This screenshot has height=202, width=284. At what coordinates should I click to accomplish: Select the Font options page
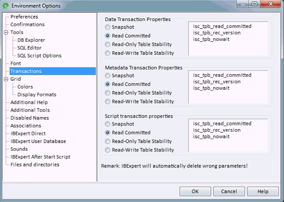pyautogui.click(x=16, y=64)
